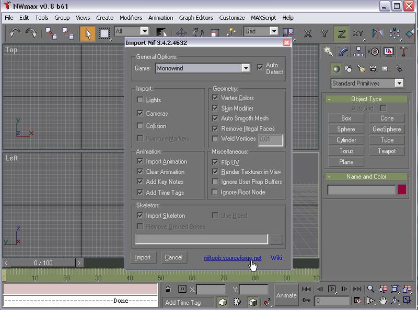Select the Rotate tool
418x310 pixels.
click(198, 33)
